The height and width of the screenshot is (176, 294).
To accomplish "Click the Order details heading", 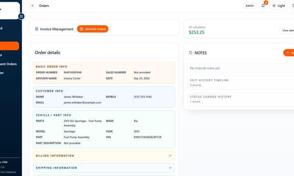I will 47,52.
